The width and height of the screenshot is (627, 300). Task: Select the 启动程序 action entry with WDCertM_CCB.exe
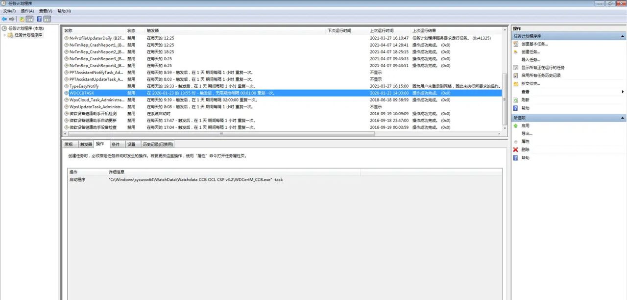tap(285, 179)
